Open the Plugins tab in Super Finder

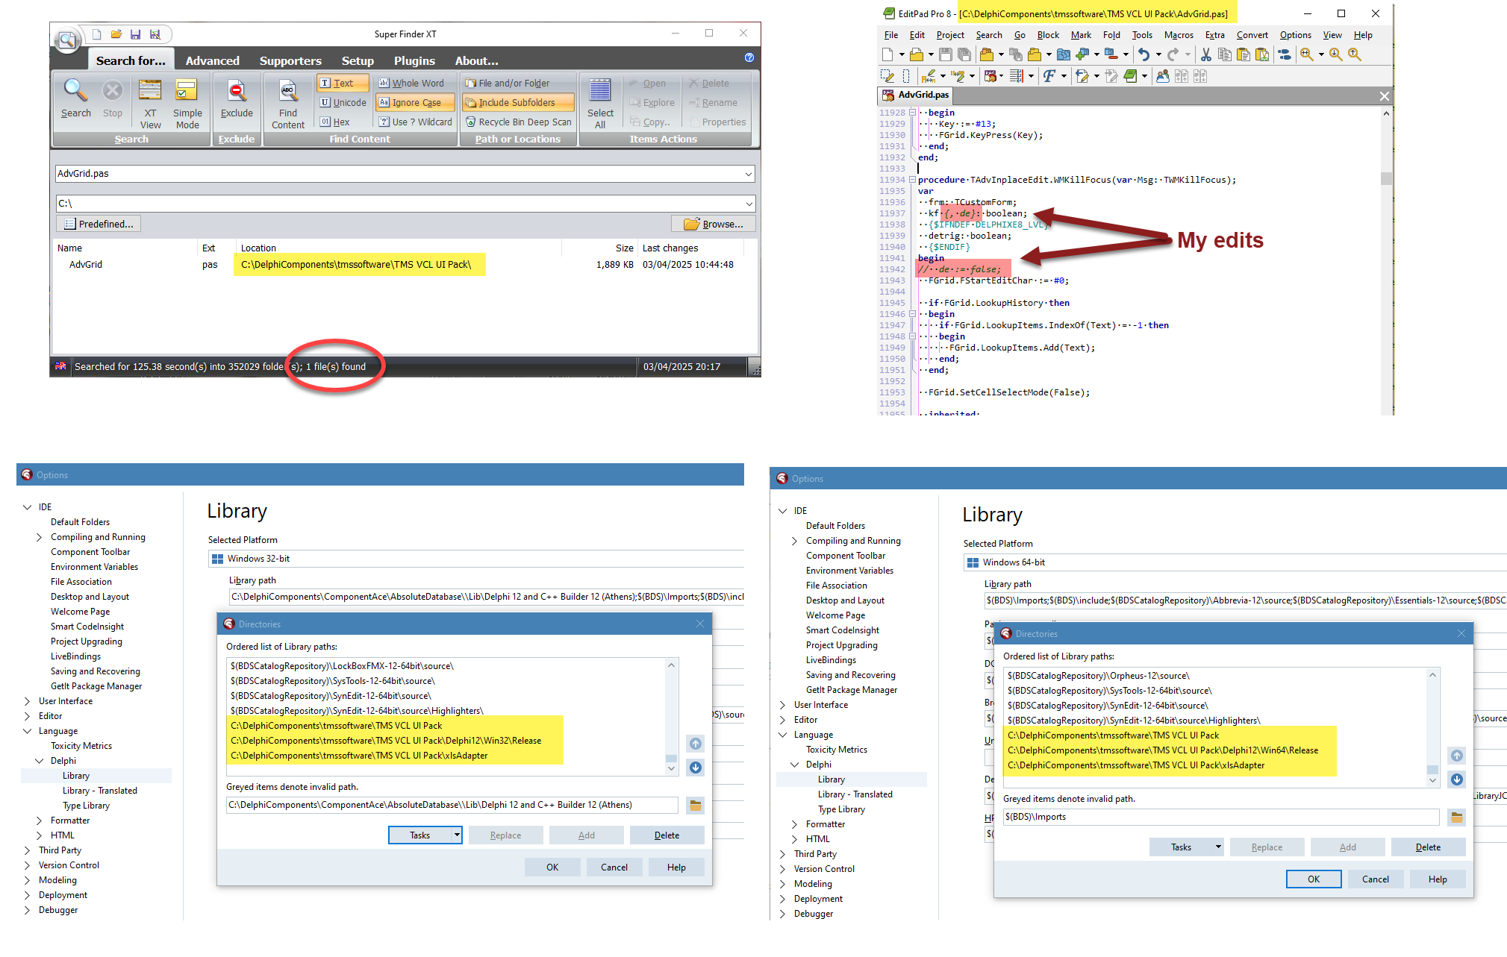[414, 60]
